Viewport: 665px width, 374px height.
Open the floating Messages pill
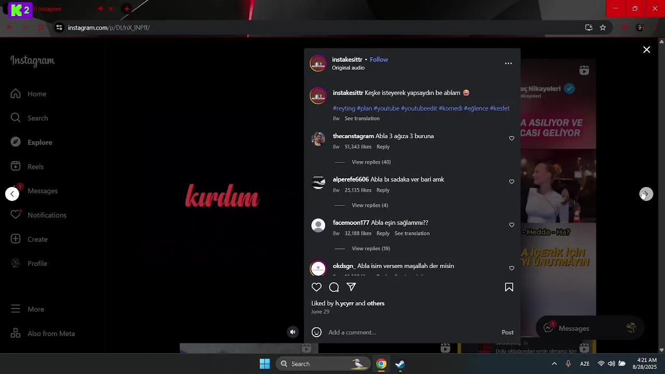(590, 328)
